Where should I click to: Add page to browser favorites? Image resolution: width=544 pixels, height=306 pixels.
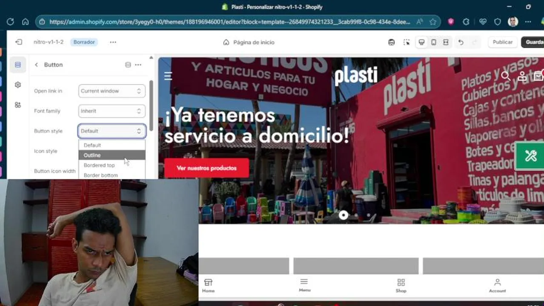433,22
